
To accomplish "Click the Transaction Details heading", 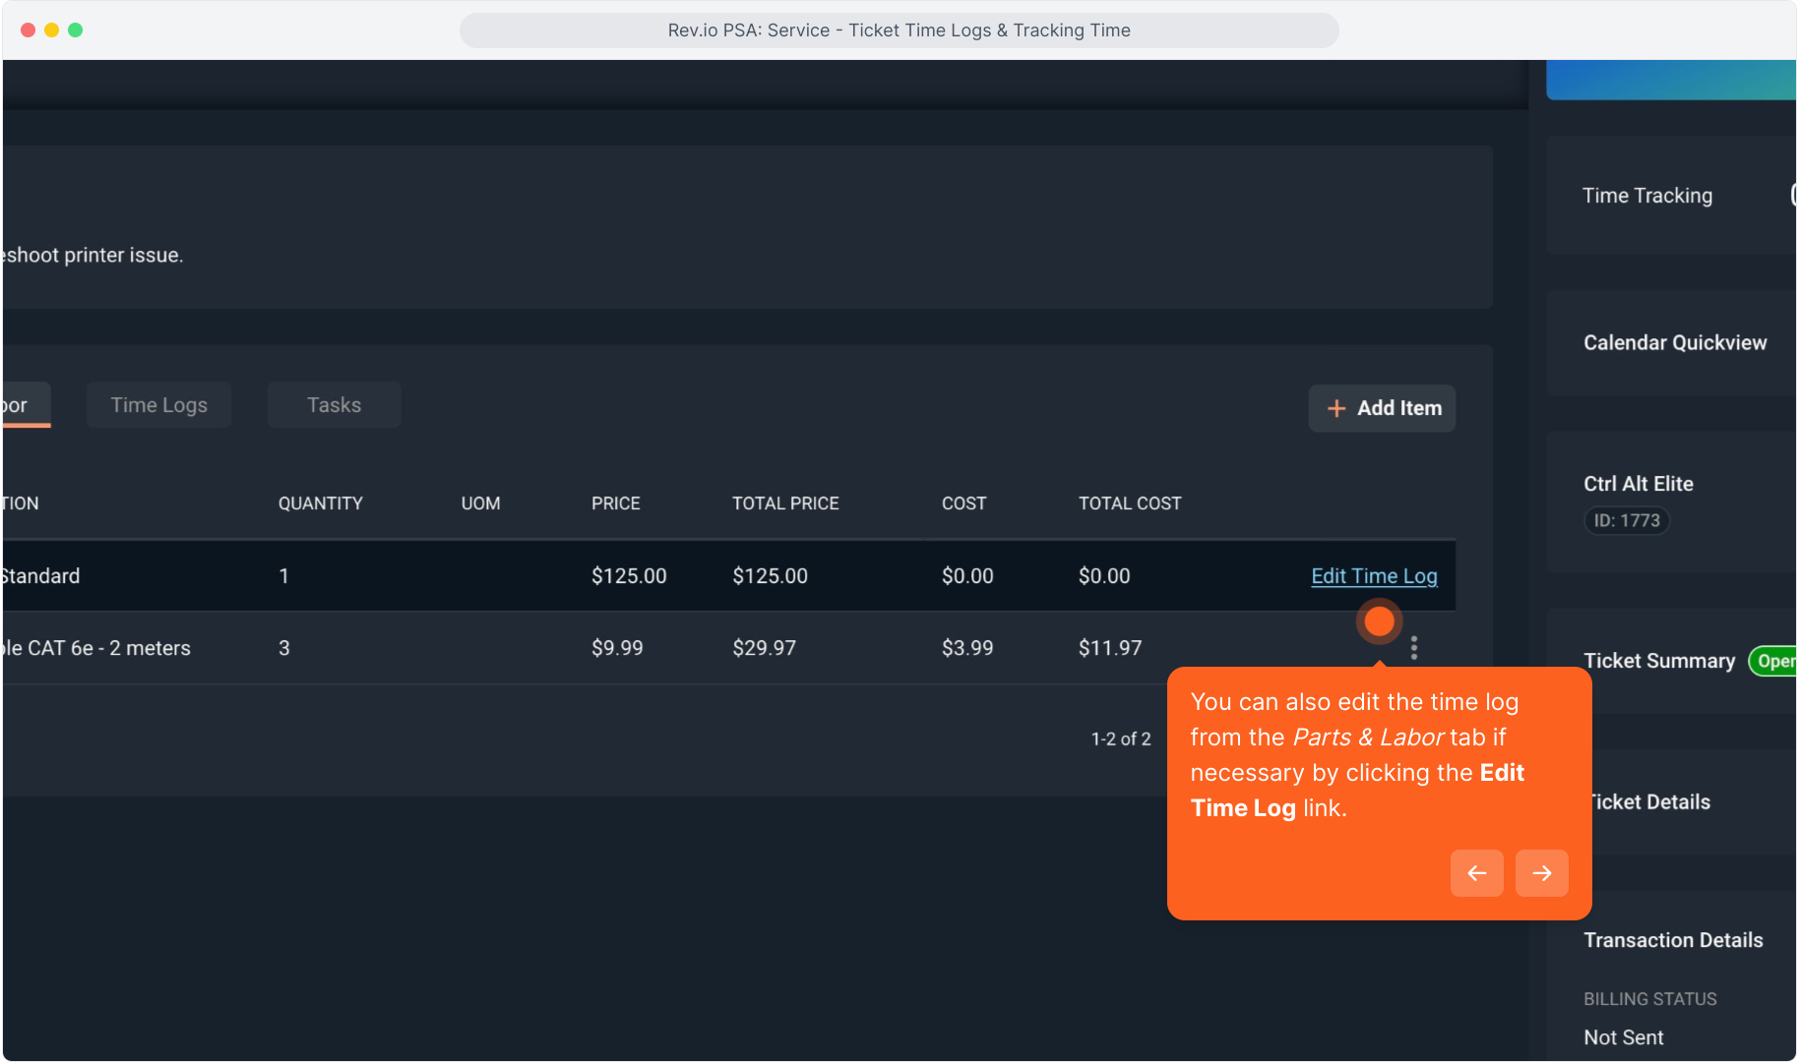I will pyautogui.click(x=1673, y=940).
